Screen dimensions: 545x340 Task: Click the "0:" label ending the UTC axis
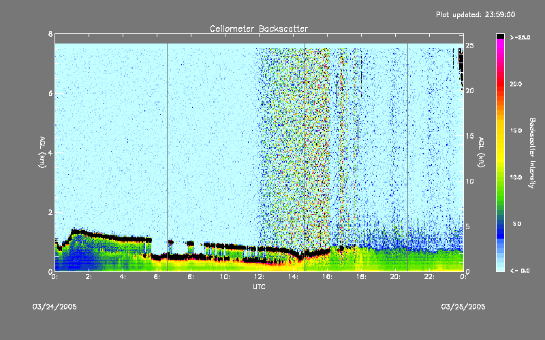tap(463, 277)
